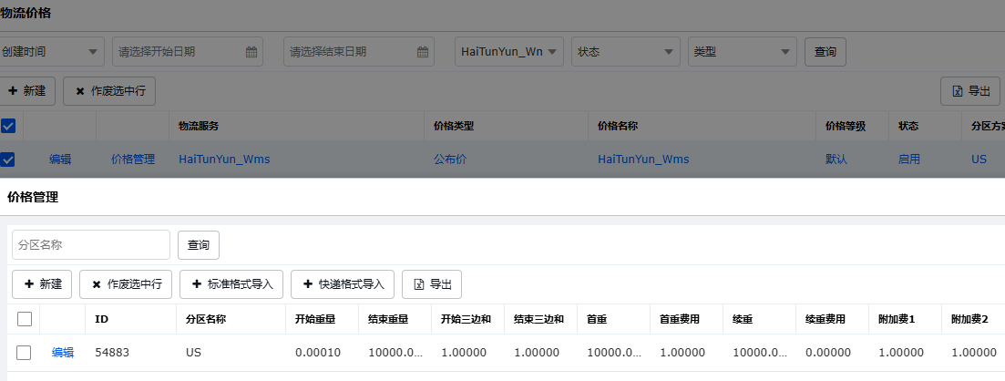This screenshot has width=1005, height=381.
Task: Click the 54883 ID cell
Action: 112,352
